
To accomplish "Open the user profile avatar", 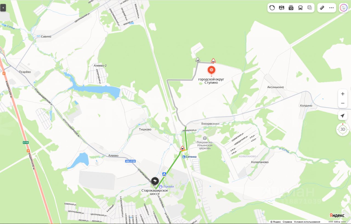I will [x=344, y=8].
